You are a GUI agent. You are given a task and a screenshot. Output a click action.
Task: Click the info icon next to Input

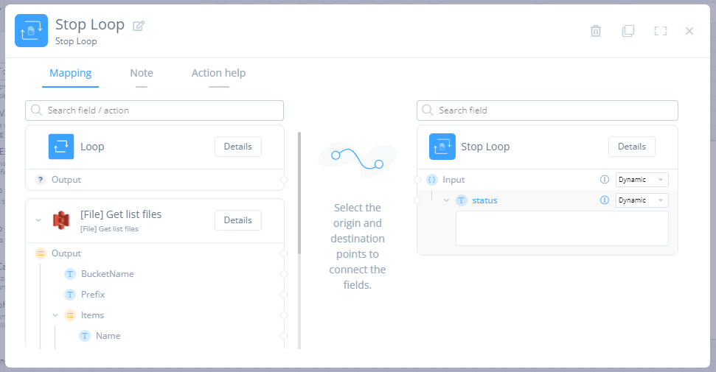click(x=605, y=180)
